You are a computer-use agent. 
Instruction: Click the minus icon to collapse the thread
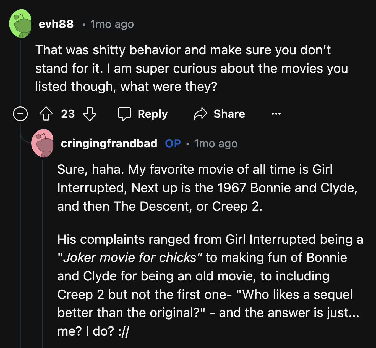pyautogui.click(x=21, y=114)
